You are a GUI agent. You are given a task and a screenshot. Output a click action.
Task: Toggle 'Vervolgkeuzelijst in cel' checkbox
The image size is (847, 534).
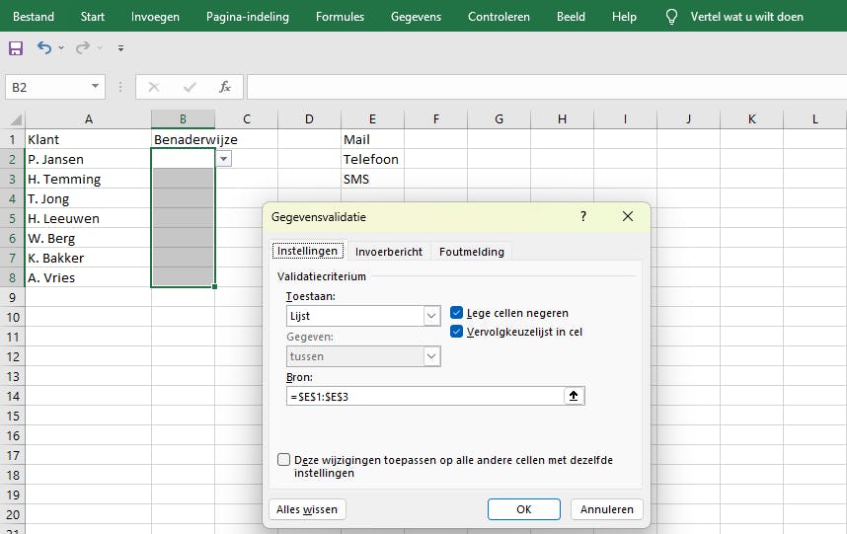click(x=457, y=332)
